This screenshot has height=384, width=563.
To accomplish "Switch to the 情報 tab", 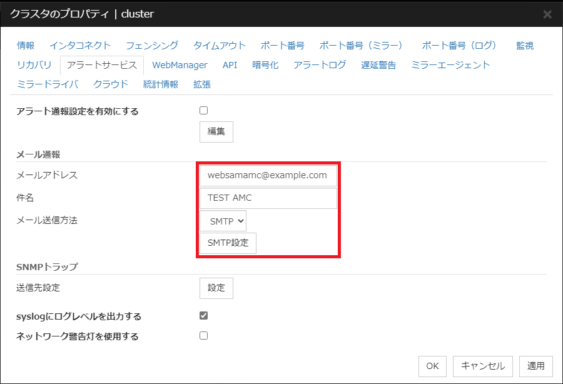I will click(x=26, y=46).
